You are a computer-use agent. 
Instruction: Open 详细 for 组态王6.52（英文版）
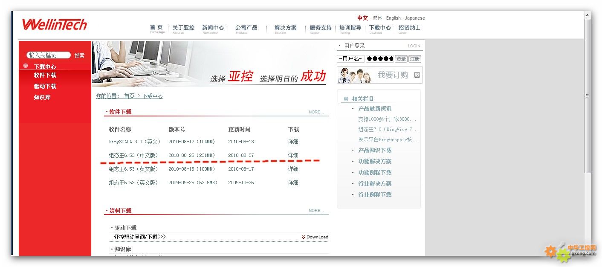[293, 183]
